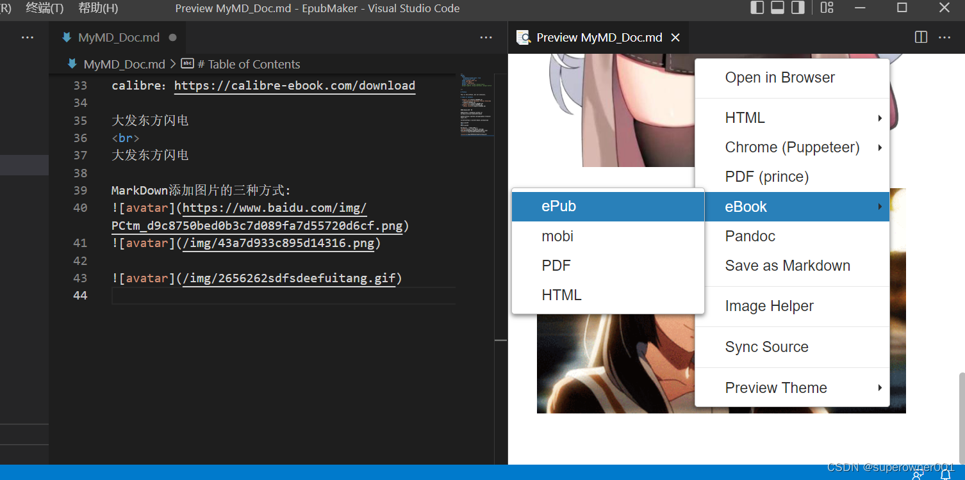Click the 大发东方闪电 text on line 37
The height and width of the screenshot is (480, 965).
coord(150,156)
